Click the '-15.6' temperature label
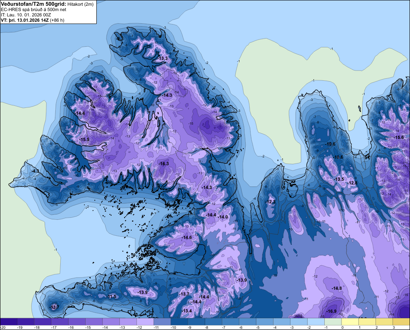410x330 pixels. [399, 138]
